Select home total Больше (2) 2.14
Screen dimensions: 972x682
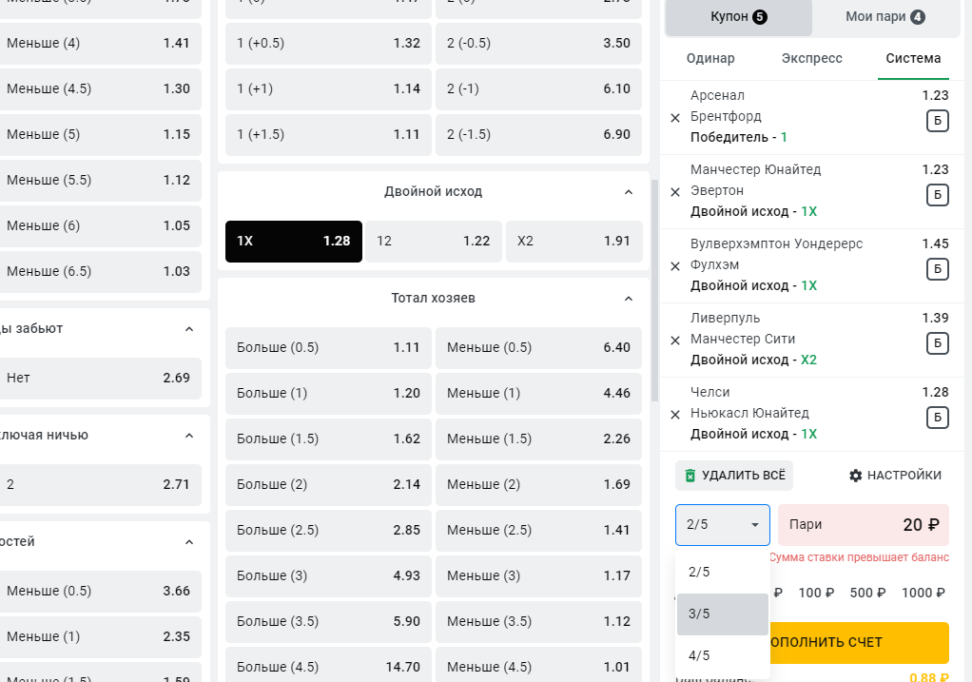click(328, 485)
